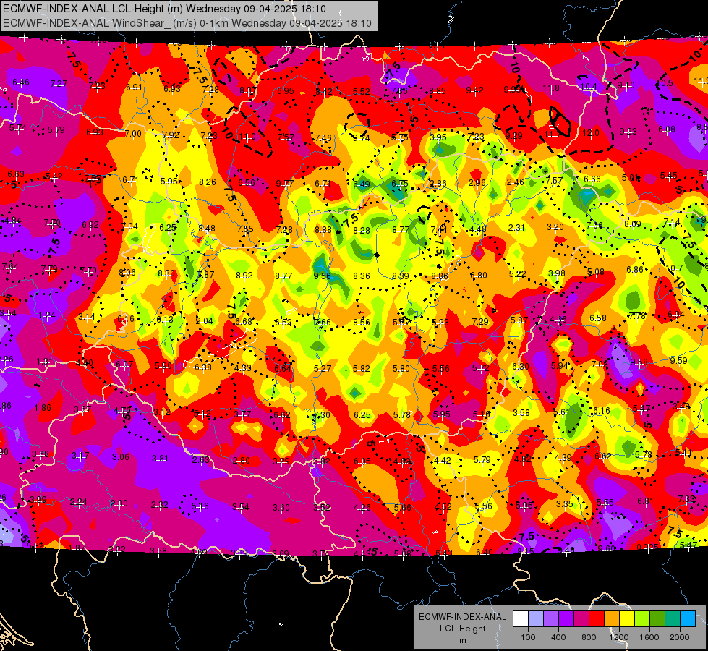Click the wind shear value '3.20'
This screenshot has width=708, height=651.
(x=555, y=227)
